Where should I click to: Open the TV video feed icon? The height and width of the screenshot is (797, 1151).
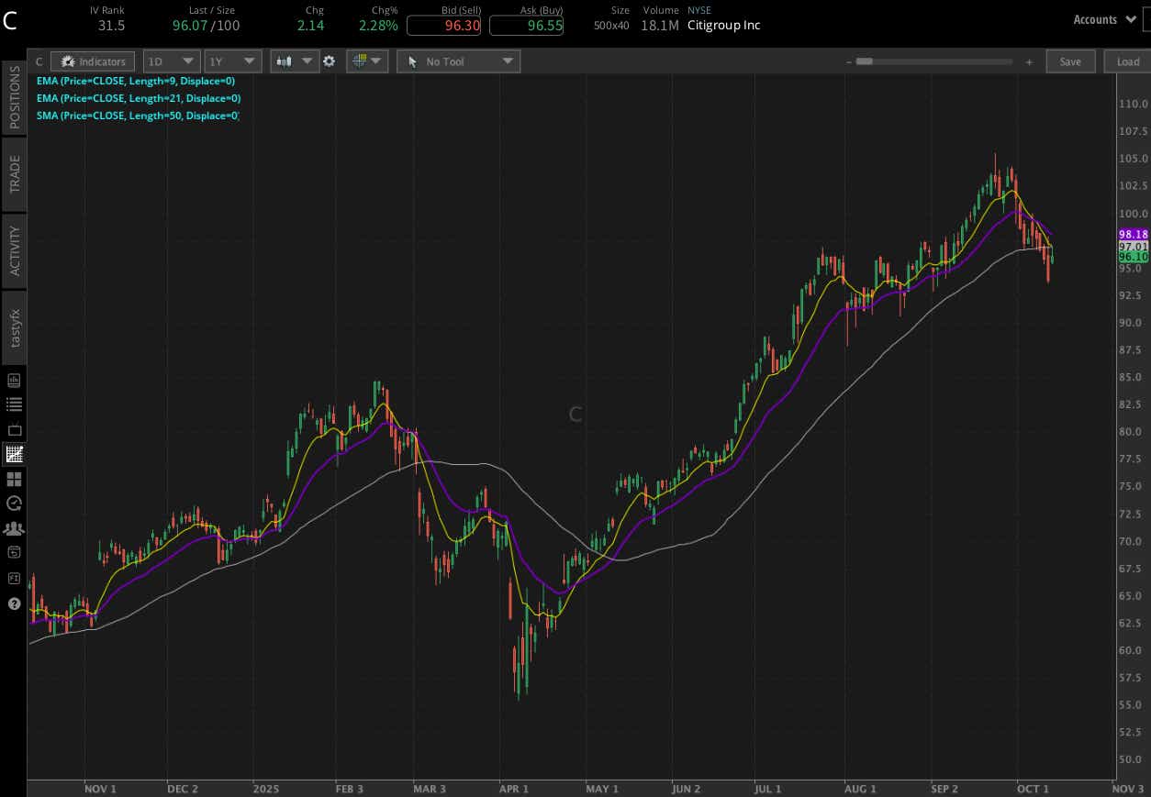[14, 429]
